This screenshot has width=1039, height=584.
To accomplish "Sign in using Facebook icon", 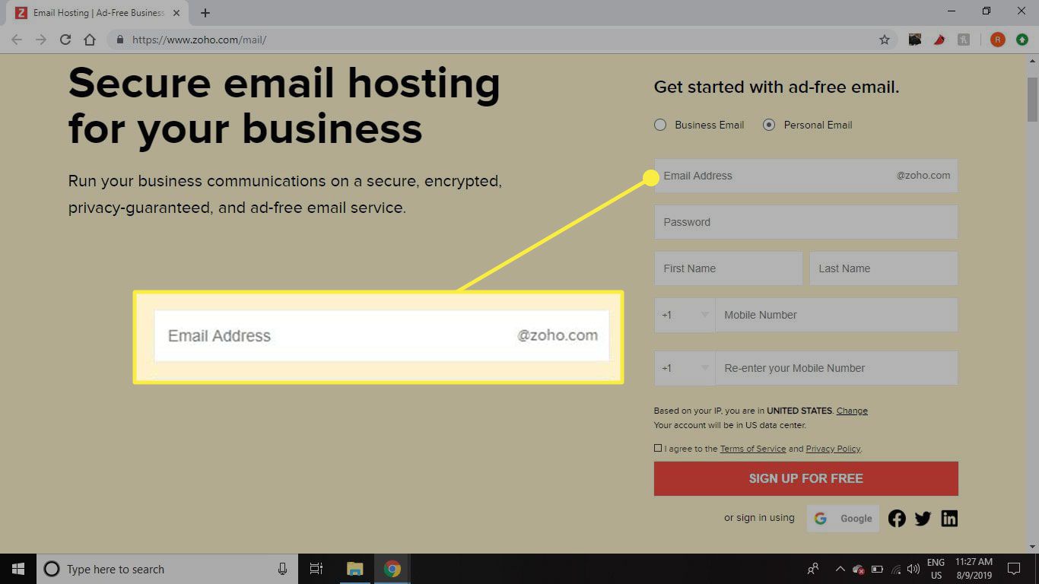I will pos(897,519).
